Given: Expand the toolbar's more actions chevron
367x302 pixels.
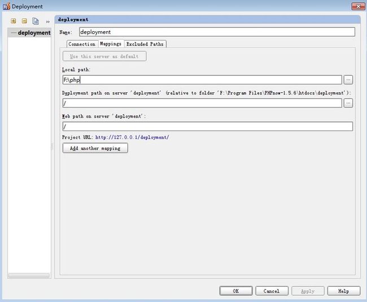Looking at the screenshot, I should [48, 21].
